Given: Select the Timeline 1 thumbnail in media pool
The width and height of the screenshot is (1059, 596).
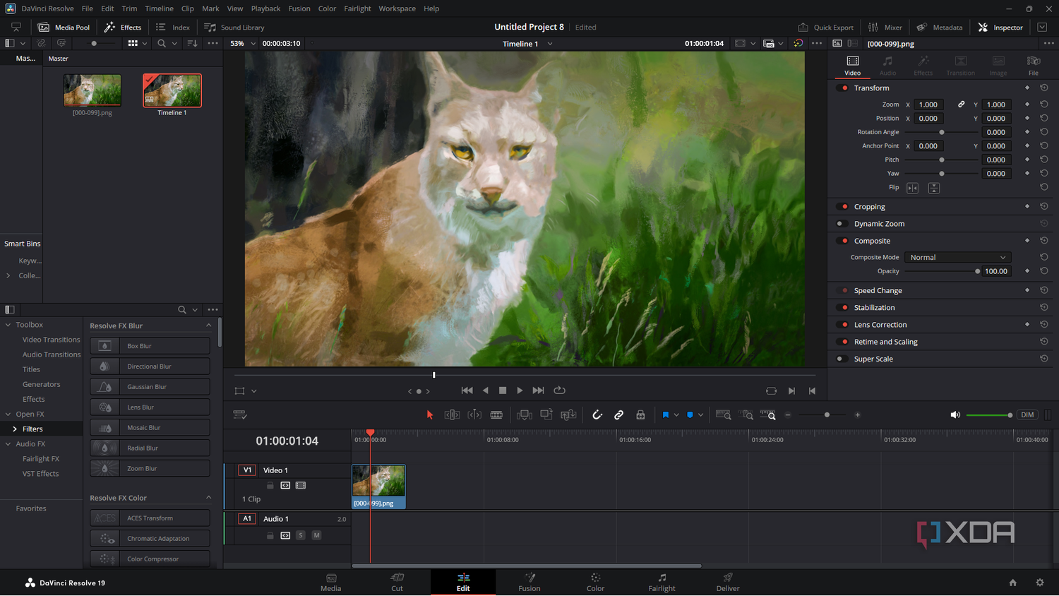Looking at the screenshot, I should [172, 90].
